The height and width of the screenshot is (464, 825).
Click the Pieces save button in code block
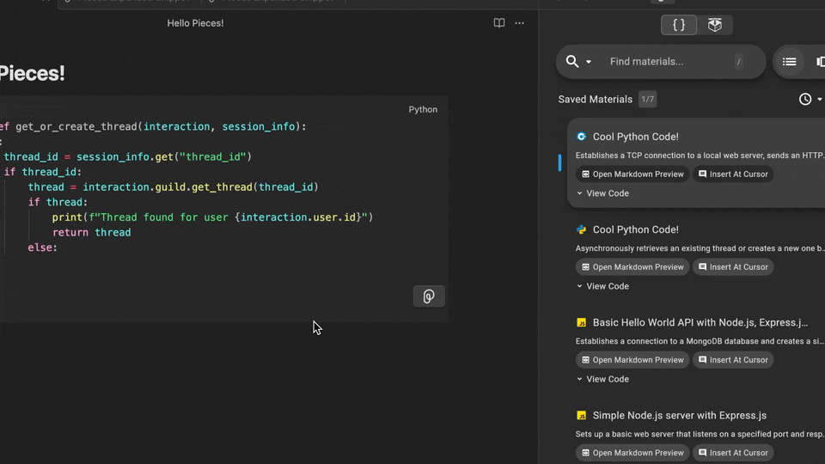429,296
